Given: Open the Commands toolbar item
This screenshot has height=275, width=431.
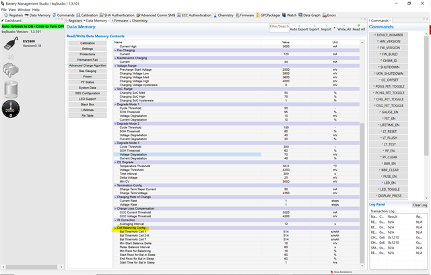Looking at the screenshot, I should [x=63, y=15].
